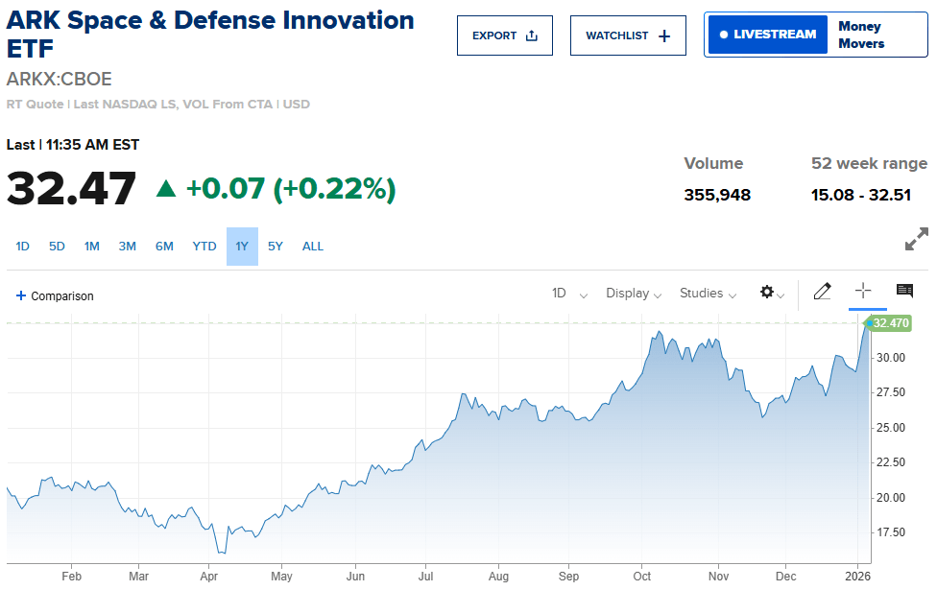The height and width of the screenshot is (590, 937).
Task: Select the 1Y range option
Action: tap(242, 247)
